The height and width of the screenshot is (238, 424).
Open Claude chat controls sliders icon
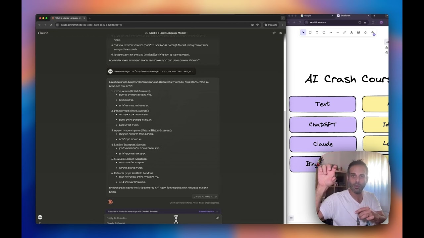281,33
